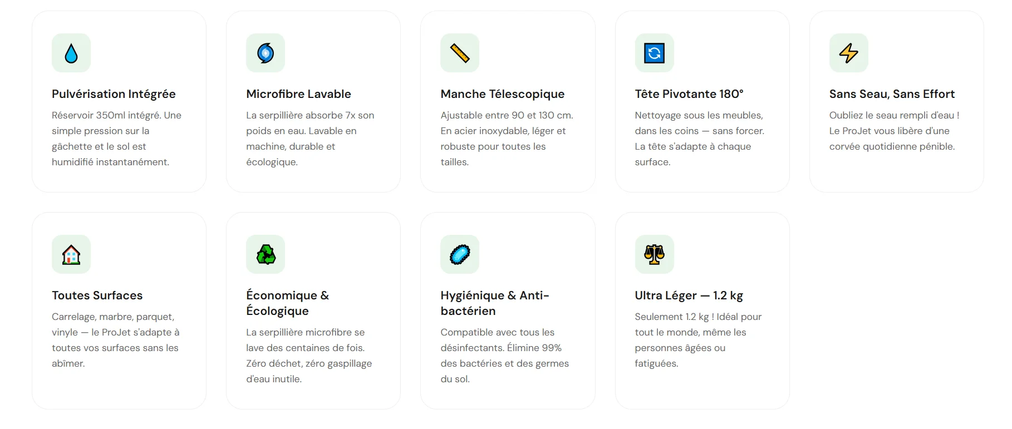
Task: Select the Ultra Léger — 1.2 kg heading
Action: click(689, 295)
